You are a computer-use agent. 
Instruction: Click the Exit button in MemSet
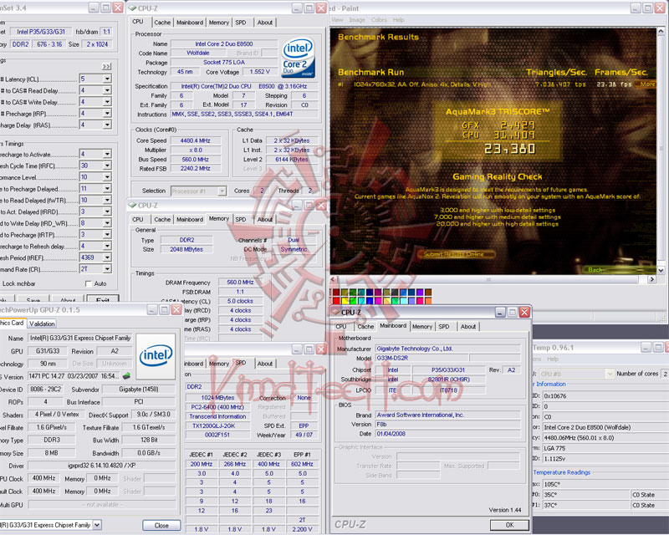(x=102, y=298)
